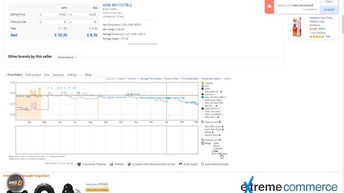Toggle the New price legend entry
Image resolution: width=344 pixels, height=193 pixels.
click(207, 86)
